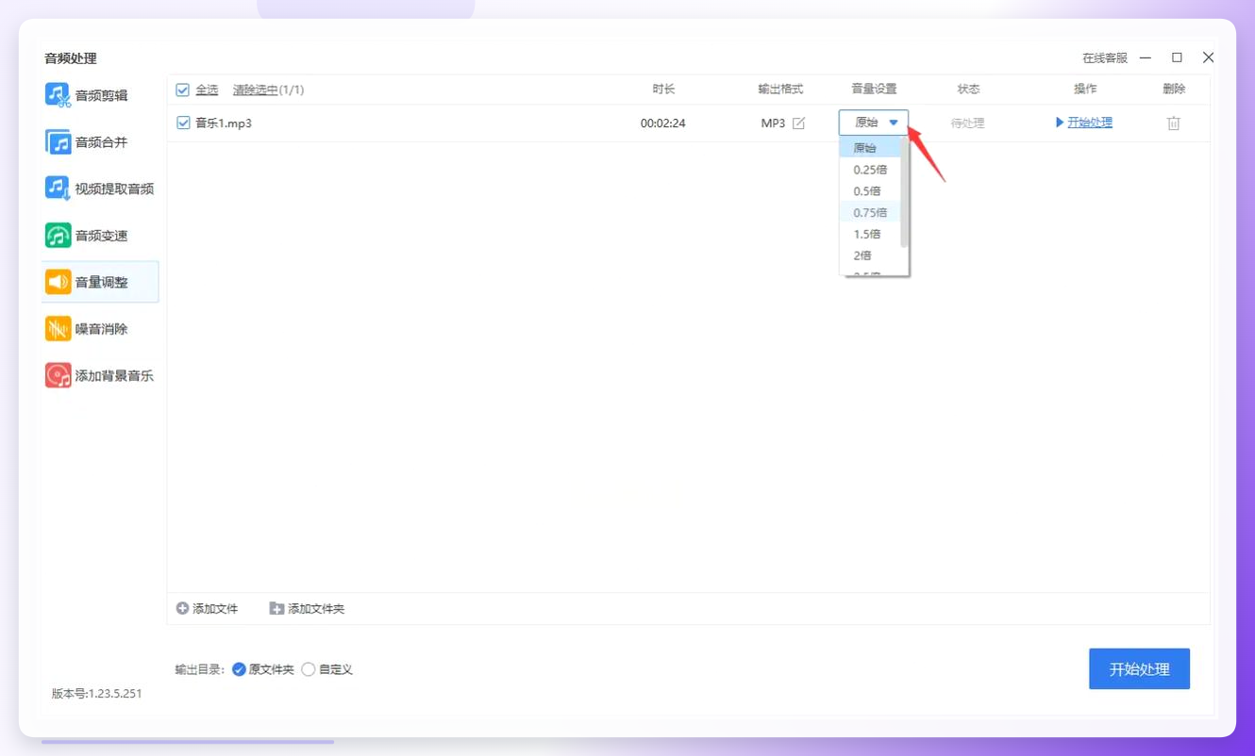Edit output format with the pencil icon

798,123
